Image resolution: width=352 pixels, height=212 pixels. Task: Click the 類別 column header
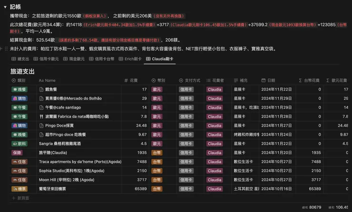(x=19, y=80)
